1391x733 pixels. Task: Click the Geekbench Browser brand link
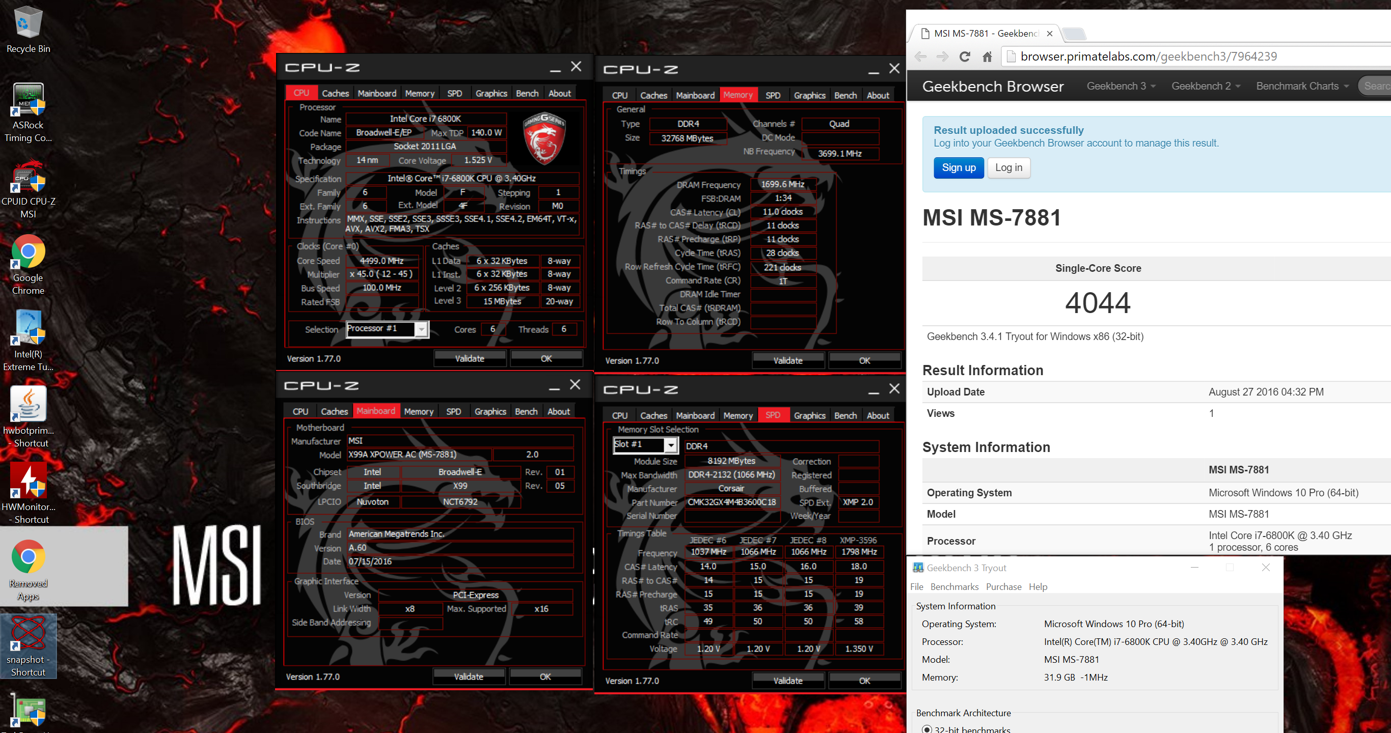993,87
